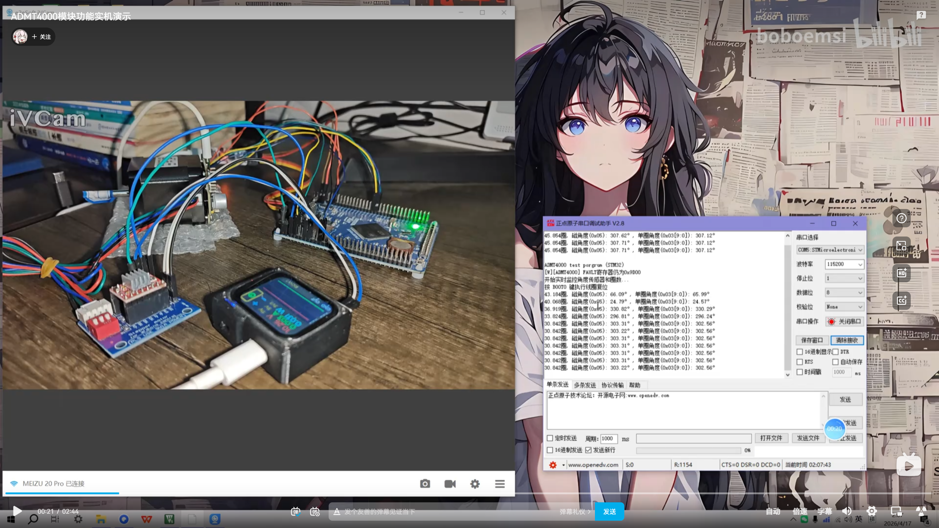Viewport: 939px width, 528px height.
Task: Open the uploader avatar next to 关注
Action: coord(20,37)
